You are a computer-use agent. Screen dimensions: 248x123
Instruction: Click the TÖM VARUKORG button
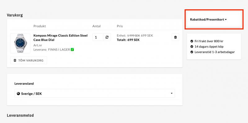click(x=29, y=60)
